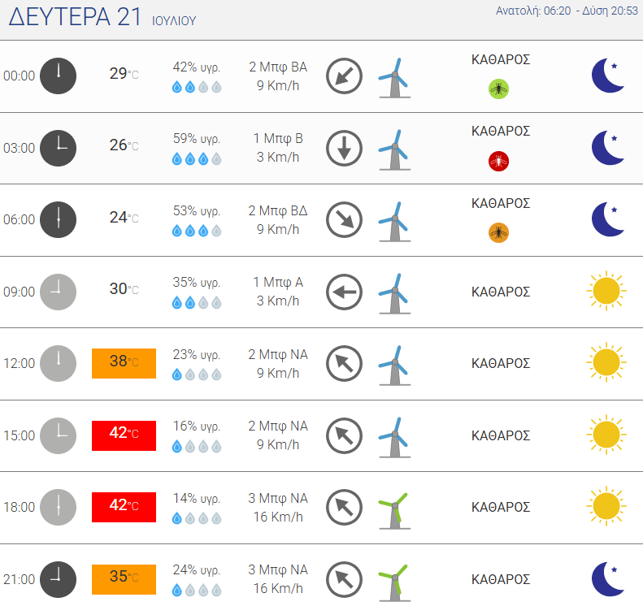The width and height of the screenshot is (643, 606).
Task: Select the 09:00 east wind direction arrow
Action: (x=344, y=292)
